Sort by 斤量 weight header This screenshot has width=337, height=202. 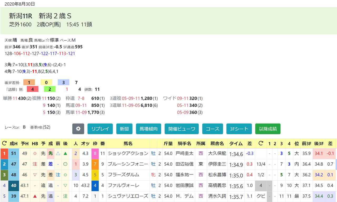[x=168, y=143]
